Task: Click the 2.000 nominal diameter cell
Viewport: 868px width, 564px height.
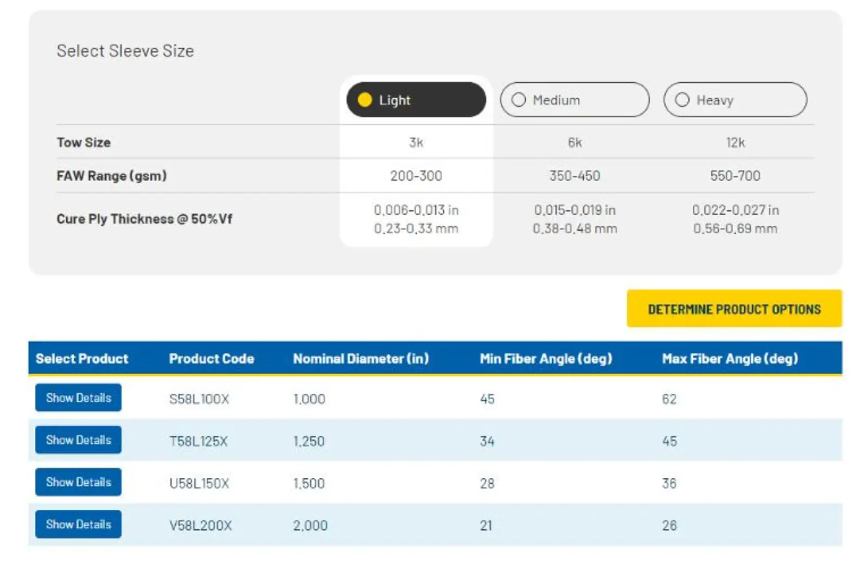Action: point(310,525)
